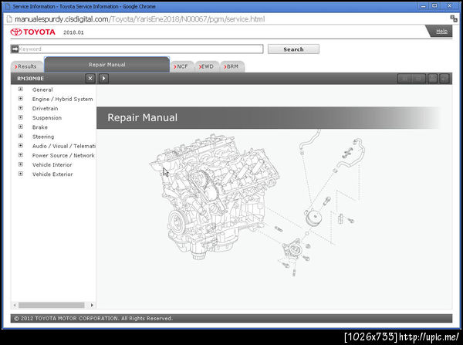Click the 2018.01 version text
Viewport: 463px width, 345px height.
tap(73, 32)
